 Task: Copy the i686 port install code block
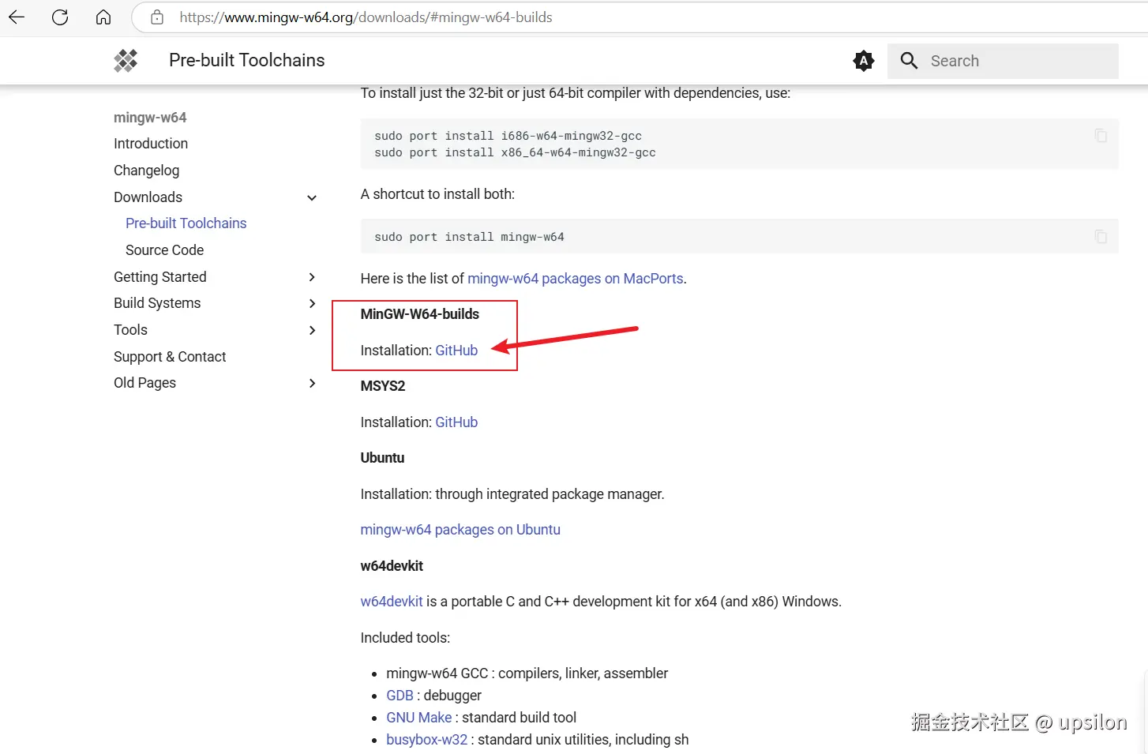1101,136
